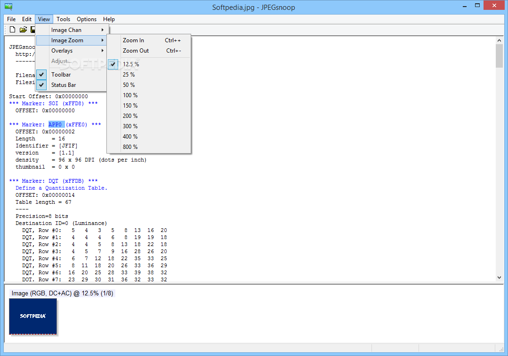Screen dimensions: 508x356
Task: Set image zoom to 200 %
Action: [149, 116]
